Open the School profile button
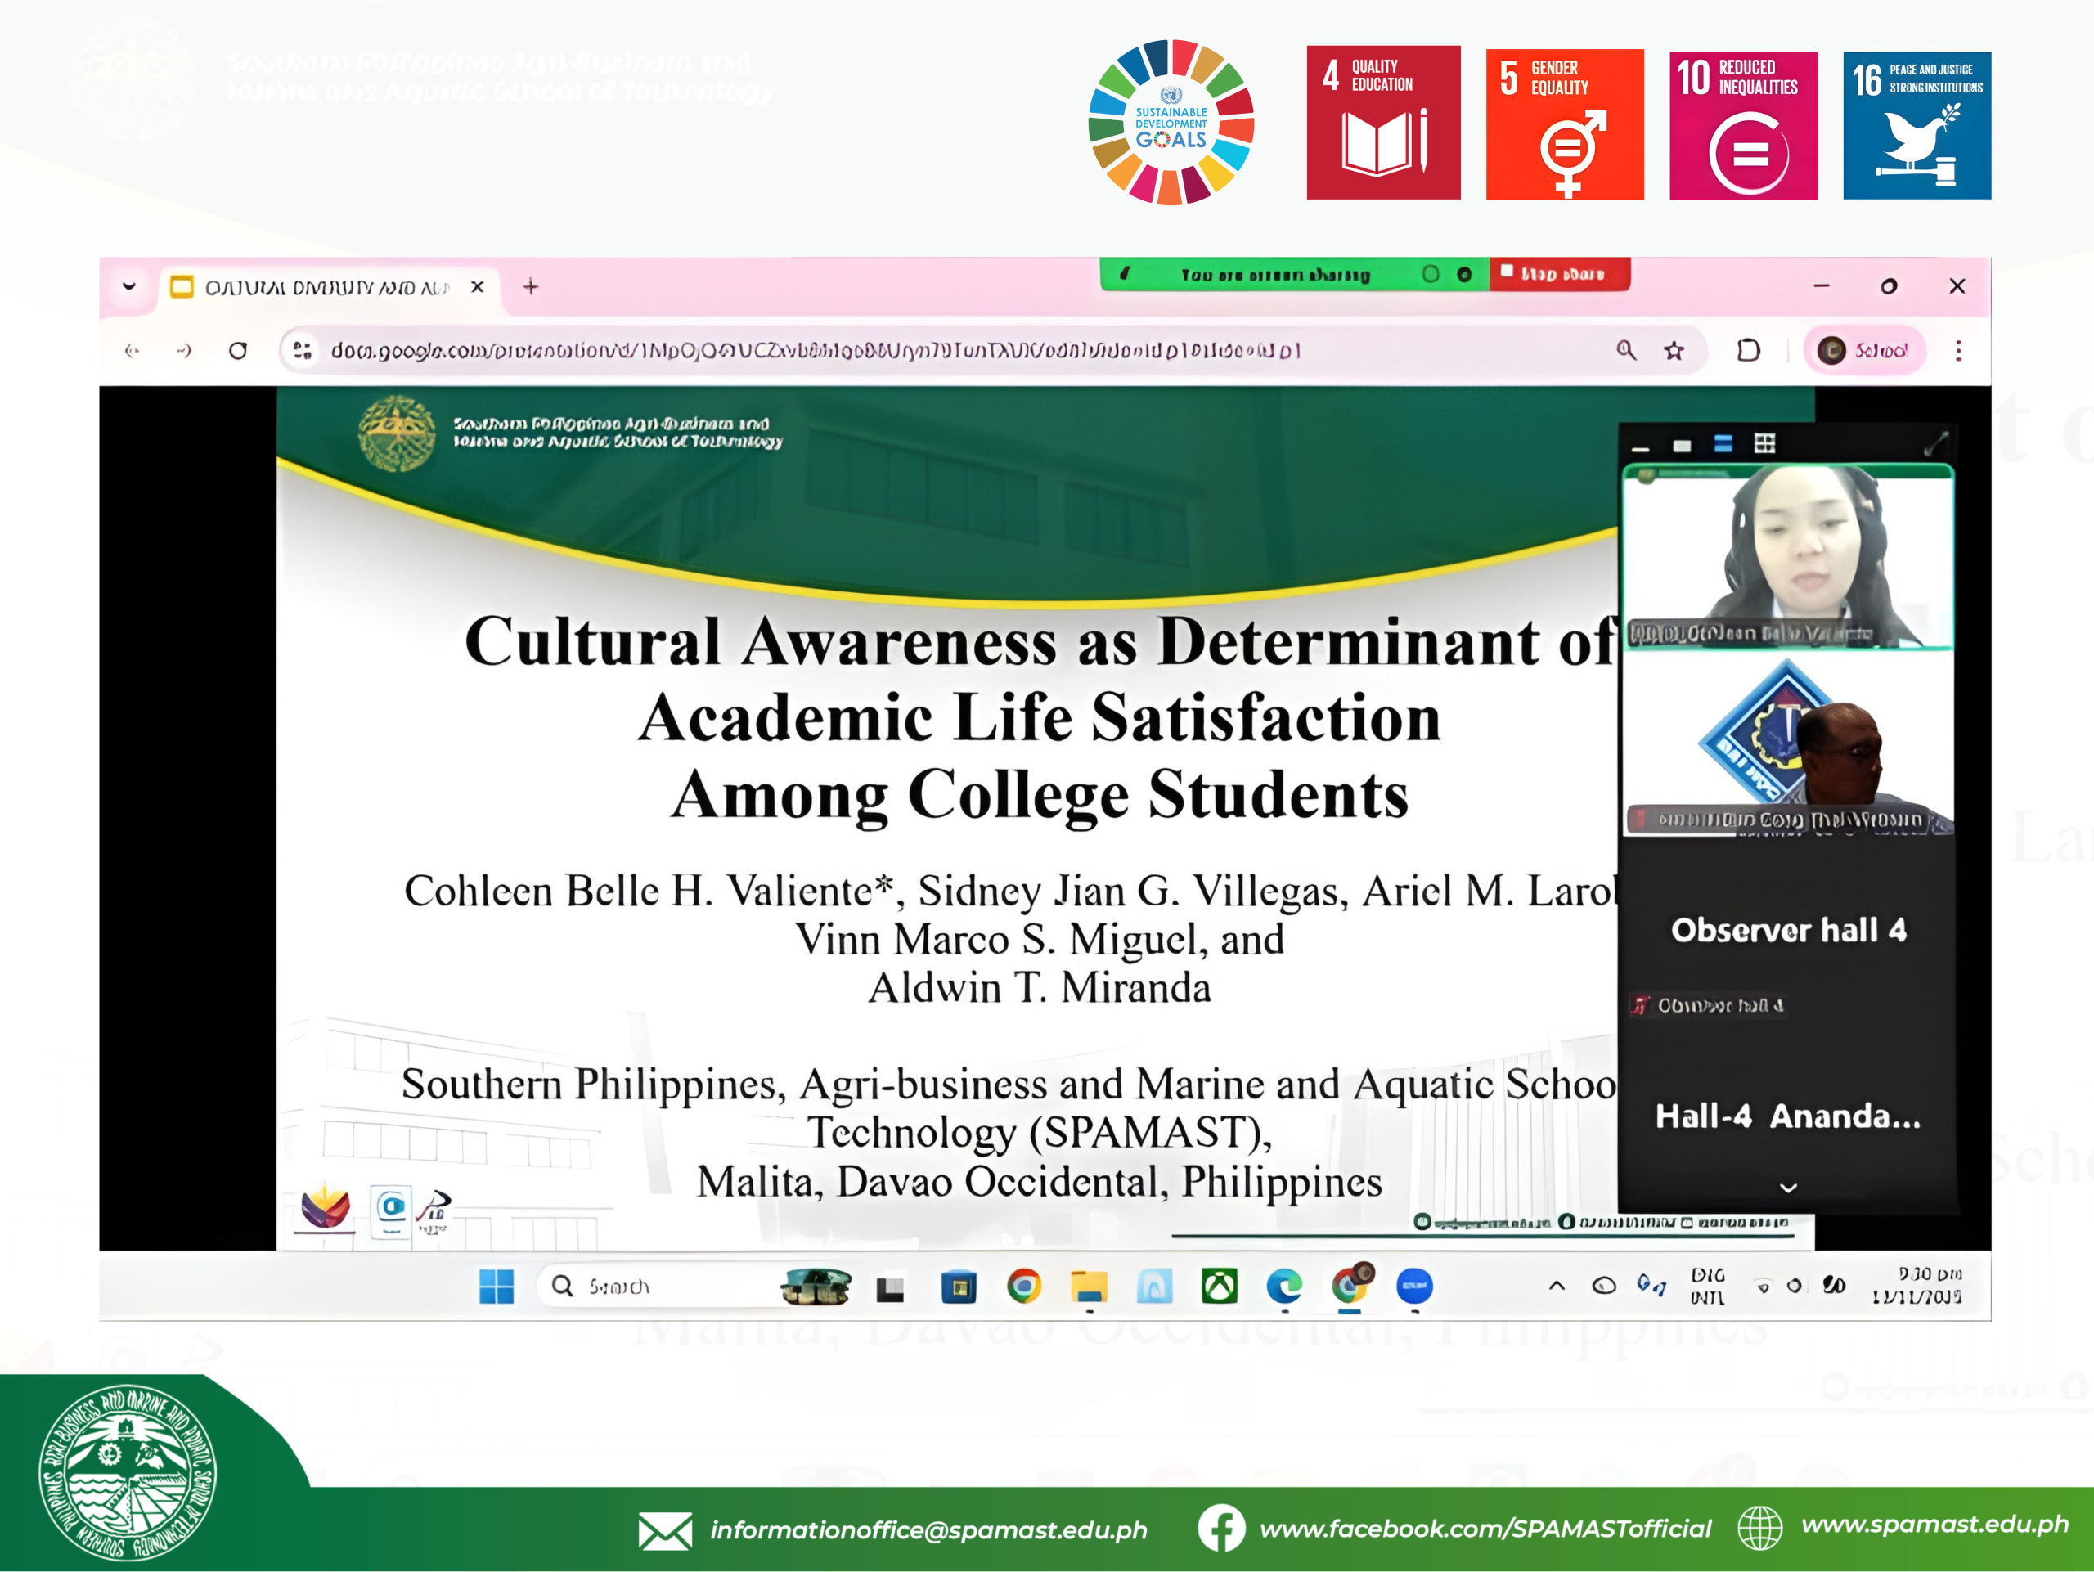Screen dimensions: 2094x1572 (x=1863, y=351)
